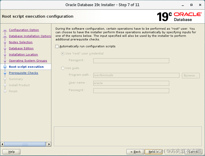Close the Oracle installer window
Image resolution: width=205 pixels, height=156 pixels.
tap(200, 5)
